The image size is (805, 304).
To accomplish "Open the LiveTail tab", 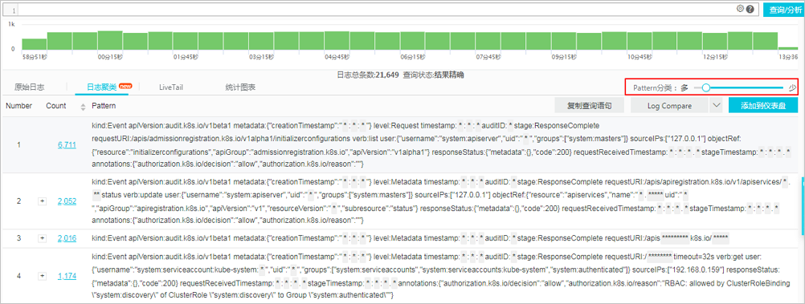I will coord(171,87).
